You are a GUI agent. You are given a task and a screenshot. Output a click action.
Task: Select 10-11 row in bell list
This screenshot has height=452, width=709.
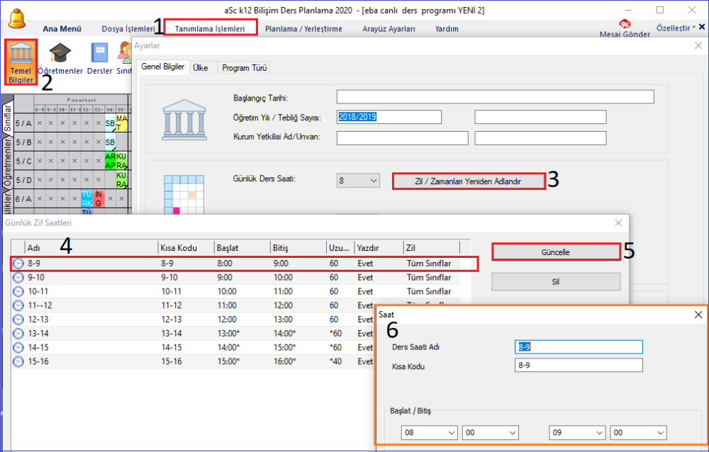click(236, 292)
